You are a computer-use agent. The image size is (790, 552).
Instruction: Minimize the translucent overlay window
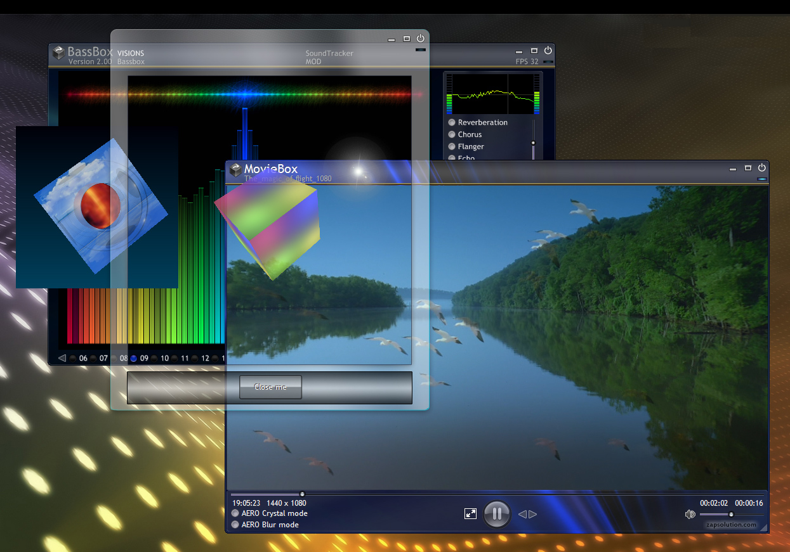392,40
